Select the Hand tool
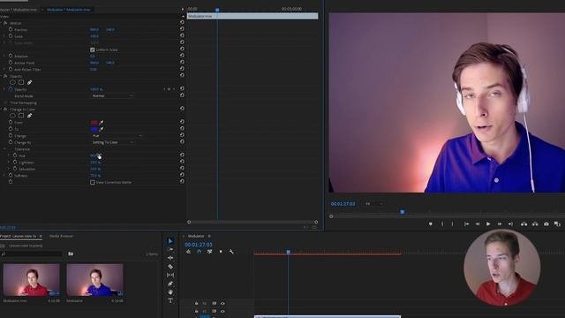 coord(170,292)
